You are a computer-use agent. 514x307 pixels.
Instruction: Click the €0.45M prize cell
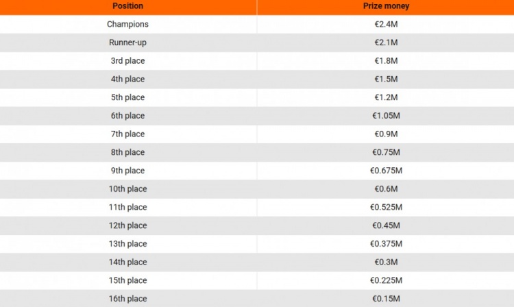(x=386, y=225)
